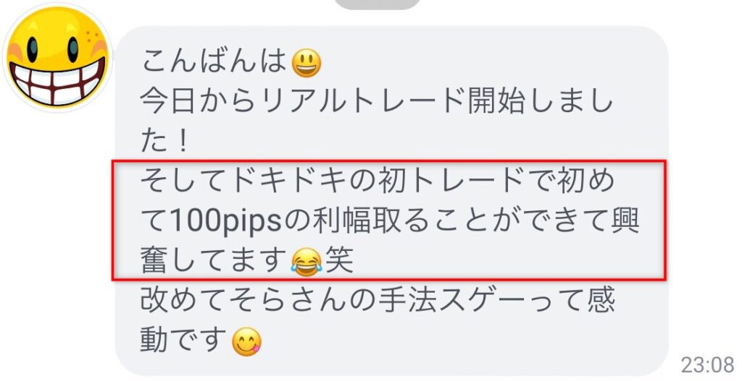Screen dimensions: 742x381
Task: Tap the tongue-out emoji after 動です
Action: [246, 341]
